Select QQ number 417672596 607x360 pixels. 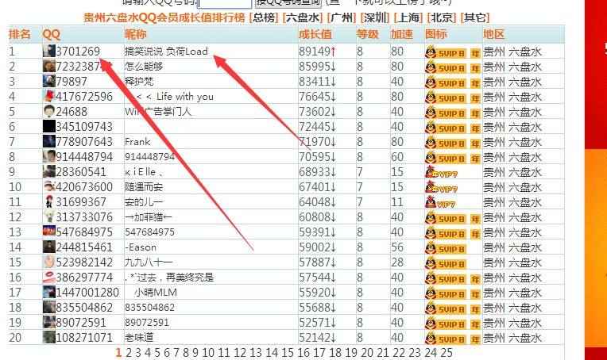point(84,96)
